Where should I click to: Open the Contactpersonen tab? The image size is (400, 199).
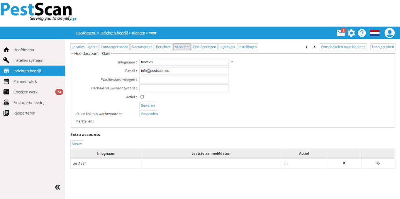(x=114, y=47)
